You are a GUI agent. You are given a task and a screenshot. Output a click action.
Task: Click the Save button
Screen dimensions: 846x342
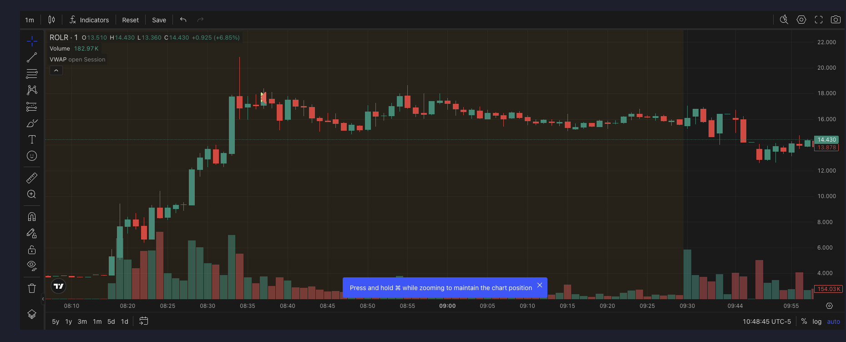click(159, 20)
